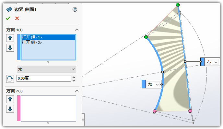Image resolution: width=223 pixels, height=129 pixels.
Task: Confirm boundary surface with green checkmark
Action: 8,18
